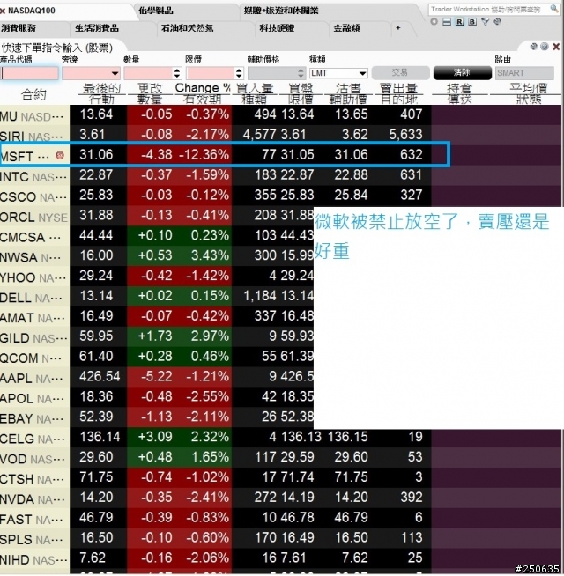Click MSFT change value -12.36%
564x576 pixels.
tap(204, 155)
